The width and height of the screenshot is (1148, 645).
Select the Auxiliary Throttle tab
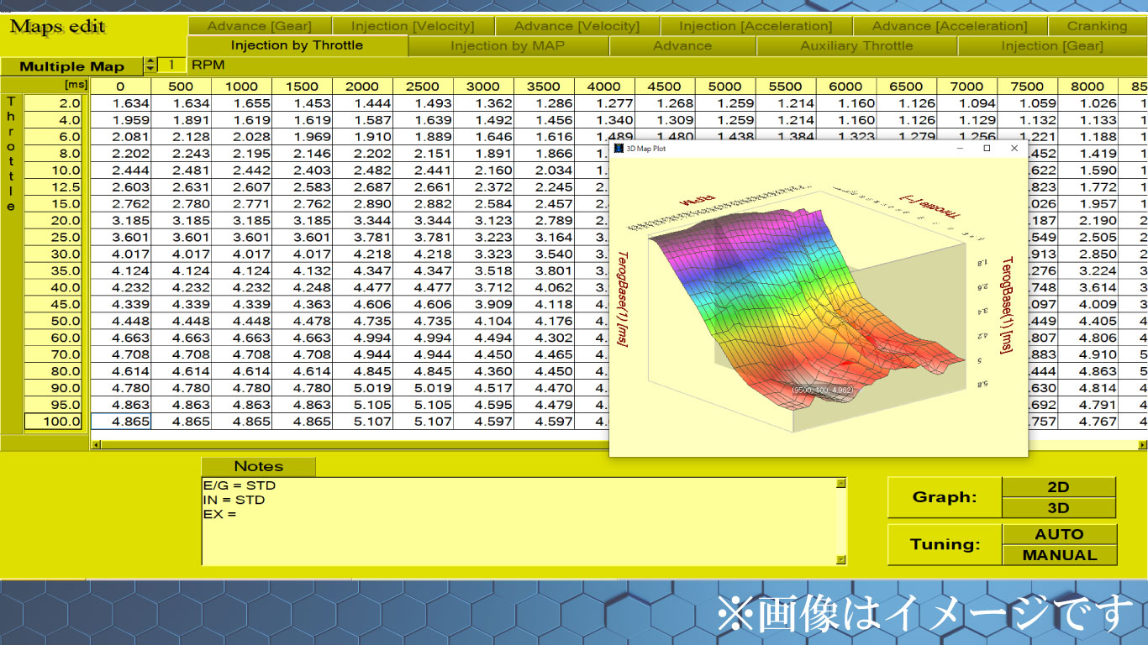click(x=856, y=45)
